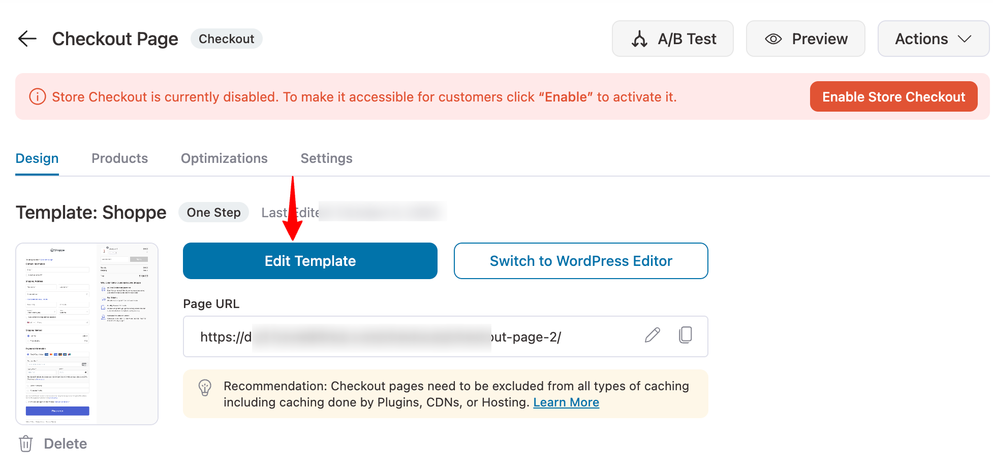Click the info icon in disabled alert
993x476 pixels.
[x=37, y=96]
